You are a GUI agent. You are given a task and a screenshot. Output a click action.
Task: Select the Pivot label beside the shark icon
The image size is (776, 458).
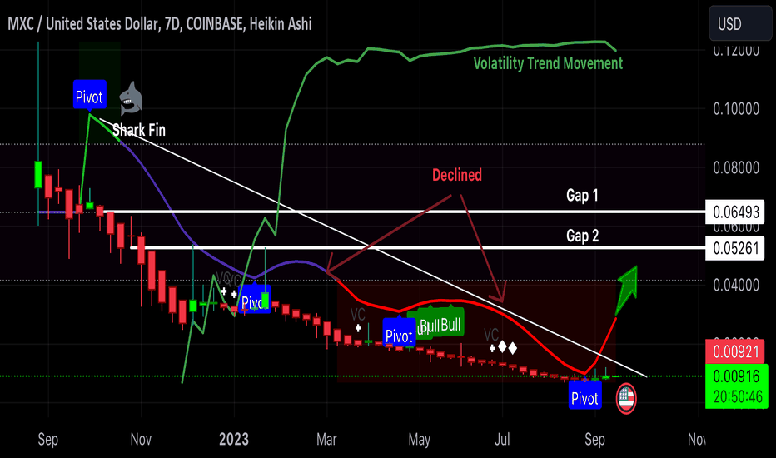(x=90, y=97)
